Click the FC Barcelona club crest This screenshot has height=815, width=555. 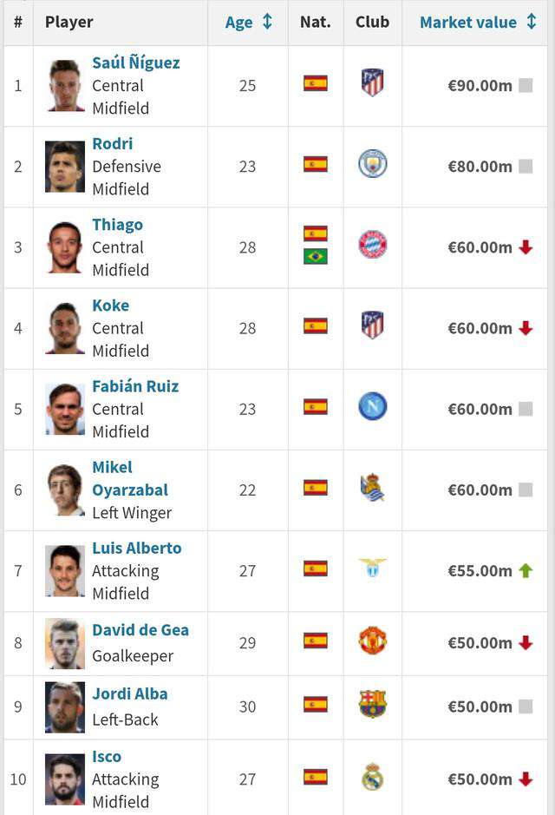click(373, 704)
